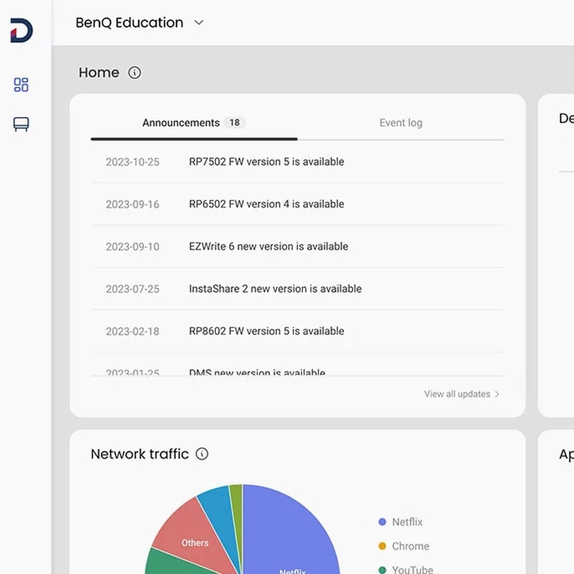Switch to the Event log tab
Viewport: 574px width, 574px height.
(x=400, y=123)
